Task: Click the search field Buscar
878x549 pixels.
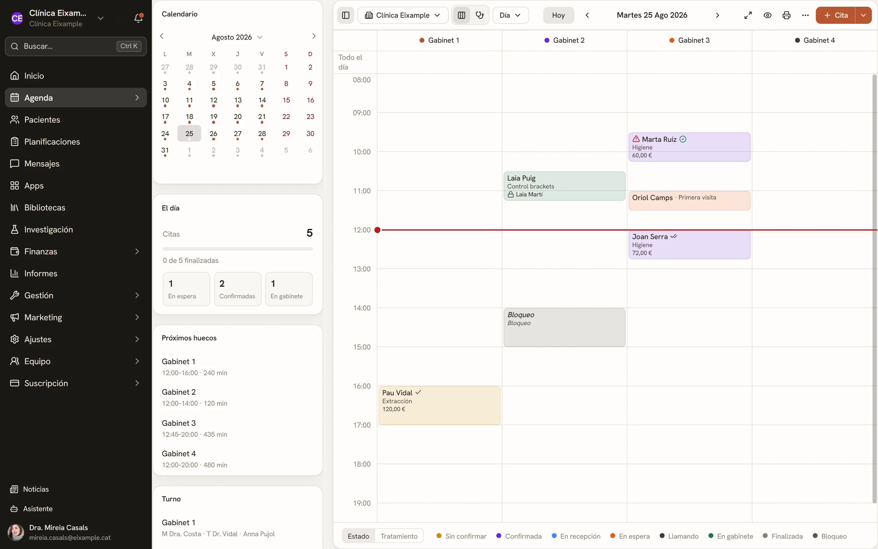Action: [x=76, y=46]
